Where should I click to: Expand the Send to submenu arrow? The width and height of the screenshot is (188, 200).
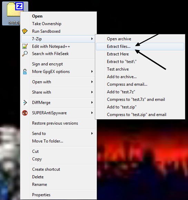pos(92,134)
